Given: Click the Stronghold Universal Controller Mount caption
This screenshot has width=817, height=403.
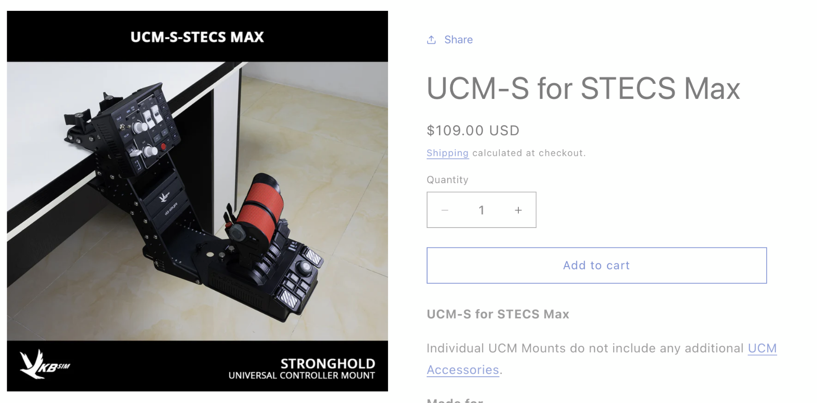Looking at the screenshot, I should 302,369.
